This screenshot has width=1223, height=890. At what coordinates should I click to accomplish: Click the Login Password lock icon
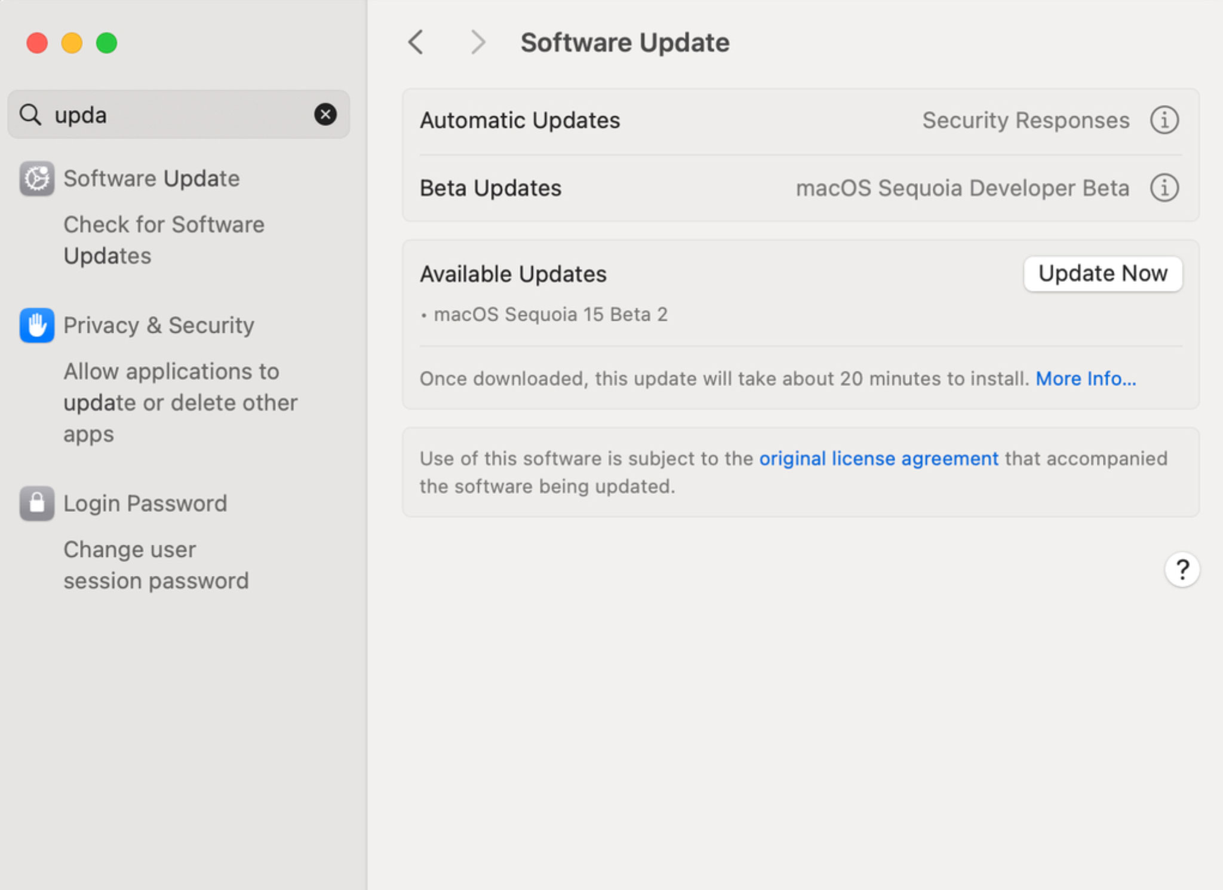pos(36,504)
